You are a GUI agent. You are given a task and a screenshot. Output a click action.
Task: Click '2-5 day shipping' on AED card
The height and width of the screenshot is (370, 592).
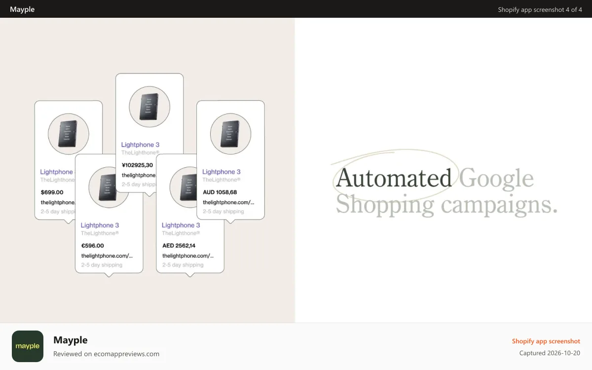[x=183, y=265]
